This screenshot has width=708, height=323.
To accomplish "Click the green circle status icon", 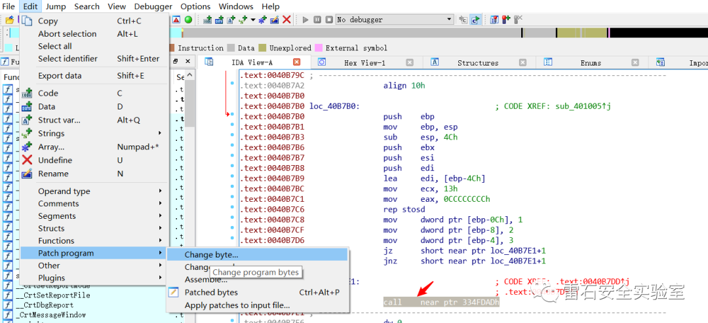I will coord(188,20).
